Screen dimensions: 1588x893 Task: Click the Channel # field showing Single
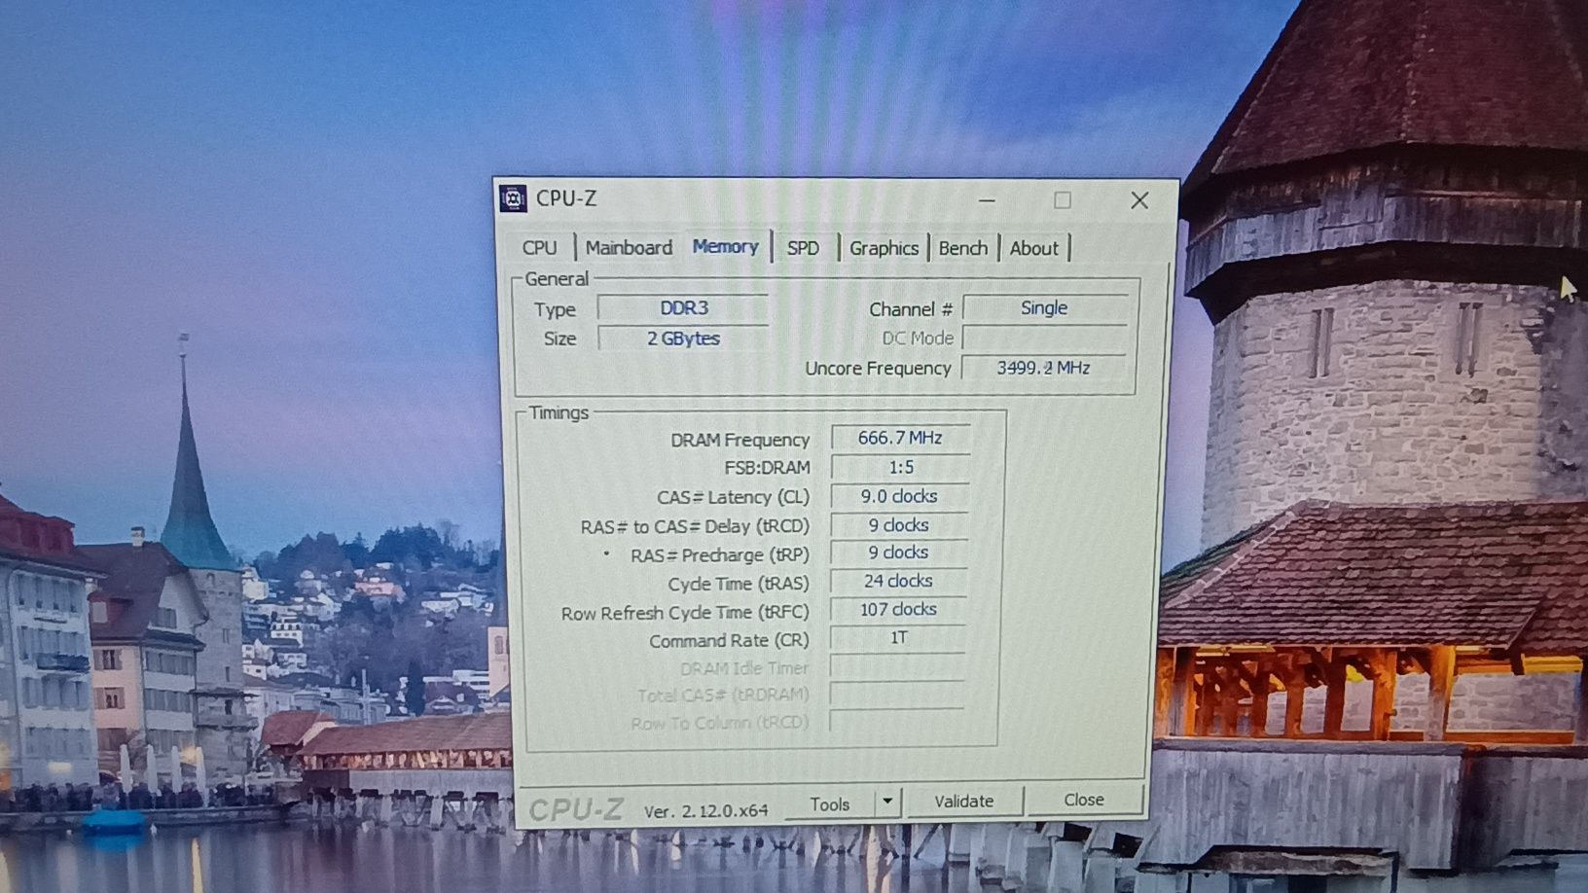coord(1045,308)
